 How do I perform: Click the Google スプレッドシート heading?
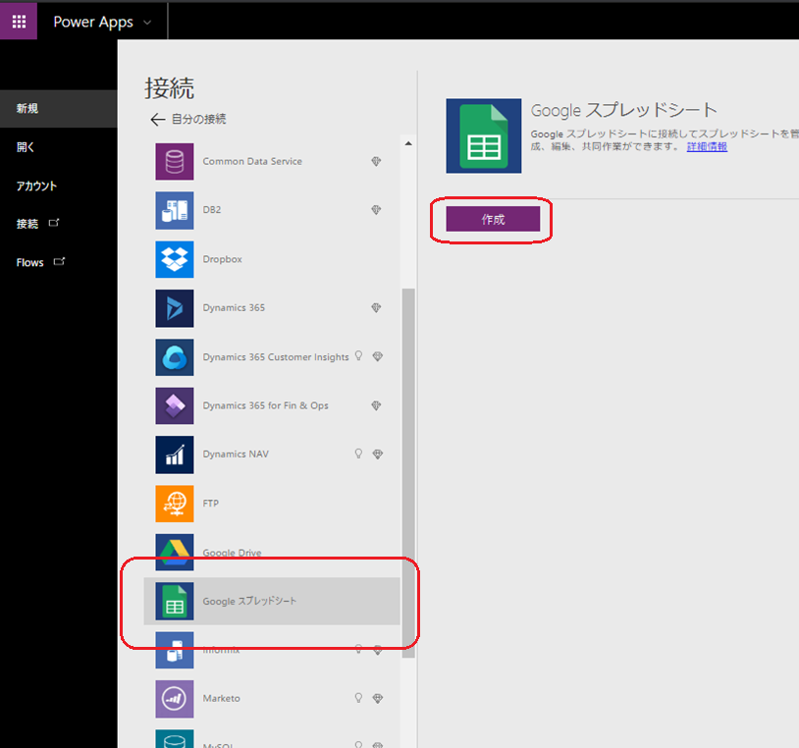[x=623, y=110]
